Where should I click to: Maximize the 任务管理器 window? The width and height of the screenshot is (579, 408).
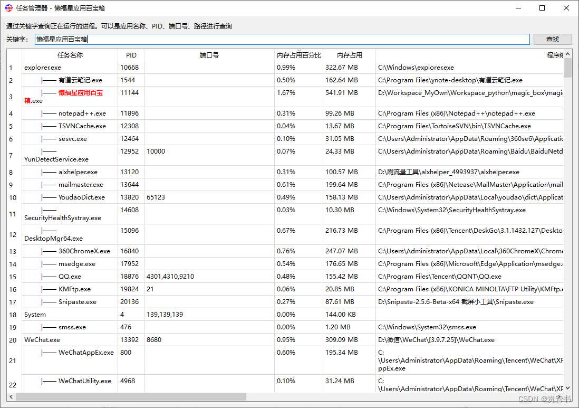(x=542, y=8)
